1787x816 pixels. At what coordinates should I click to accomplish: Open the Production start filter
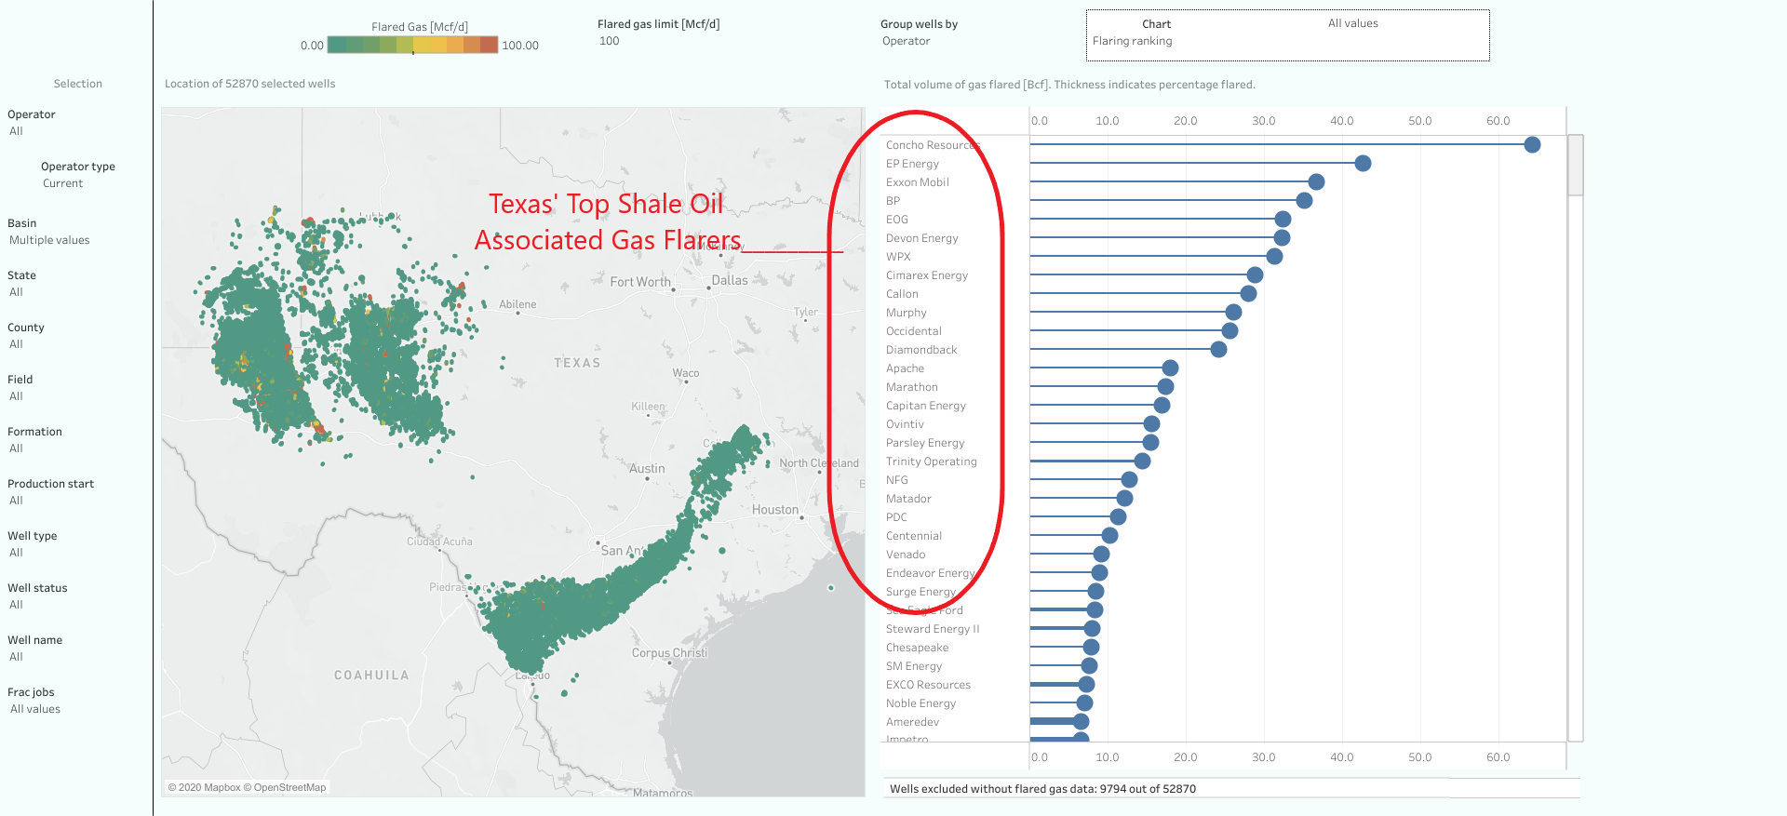[17, 501]
